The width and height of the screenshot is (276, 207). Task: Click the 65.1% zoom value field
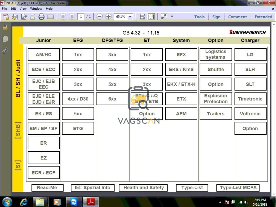click(x=121, y=17)
